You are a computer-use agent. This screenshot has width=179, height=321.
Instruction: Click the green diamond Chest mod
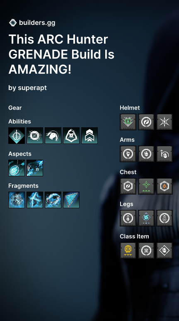(146, 186)
